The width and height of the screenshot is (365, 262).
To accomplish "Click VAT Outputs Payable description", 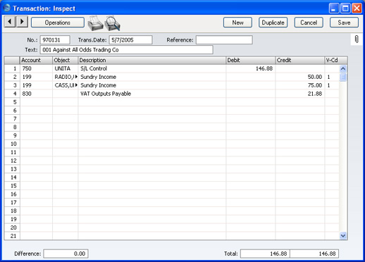I will point(106,94).
